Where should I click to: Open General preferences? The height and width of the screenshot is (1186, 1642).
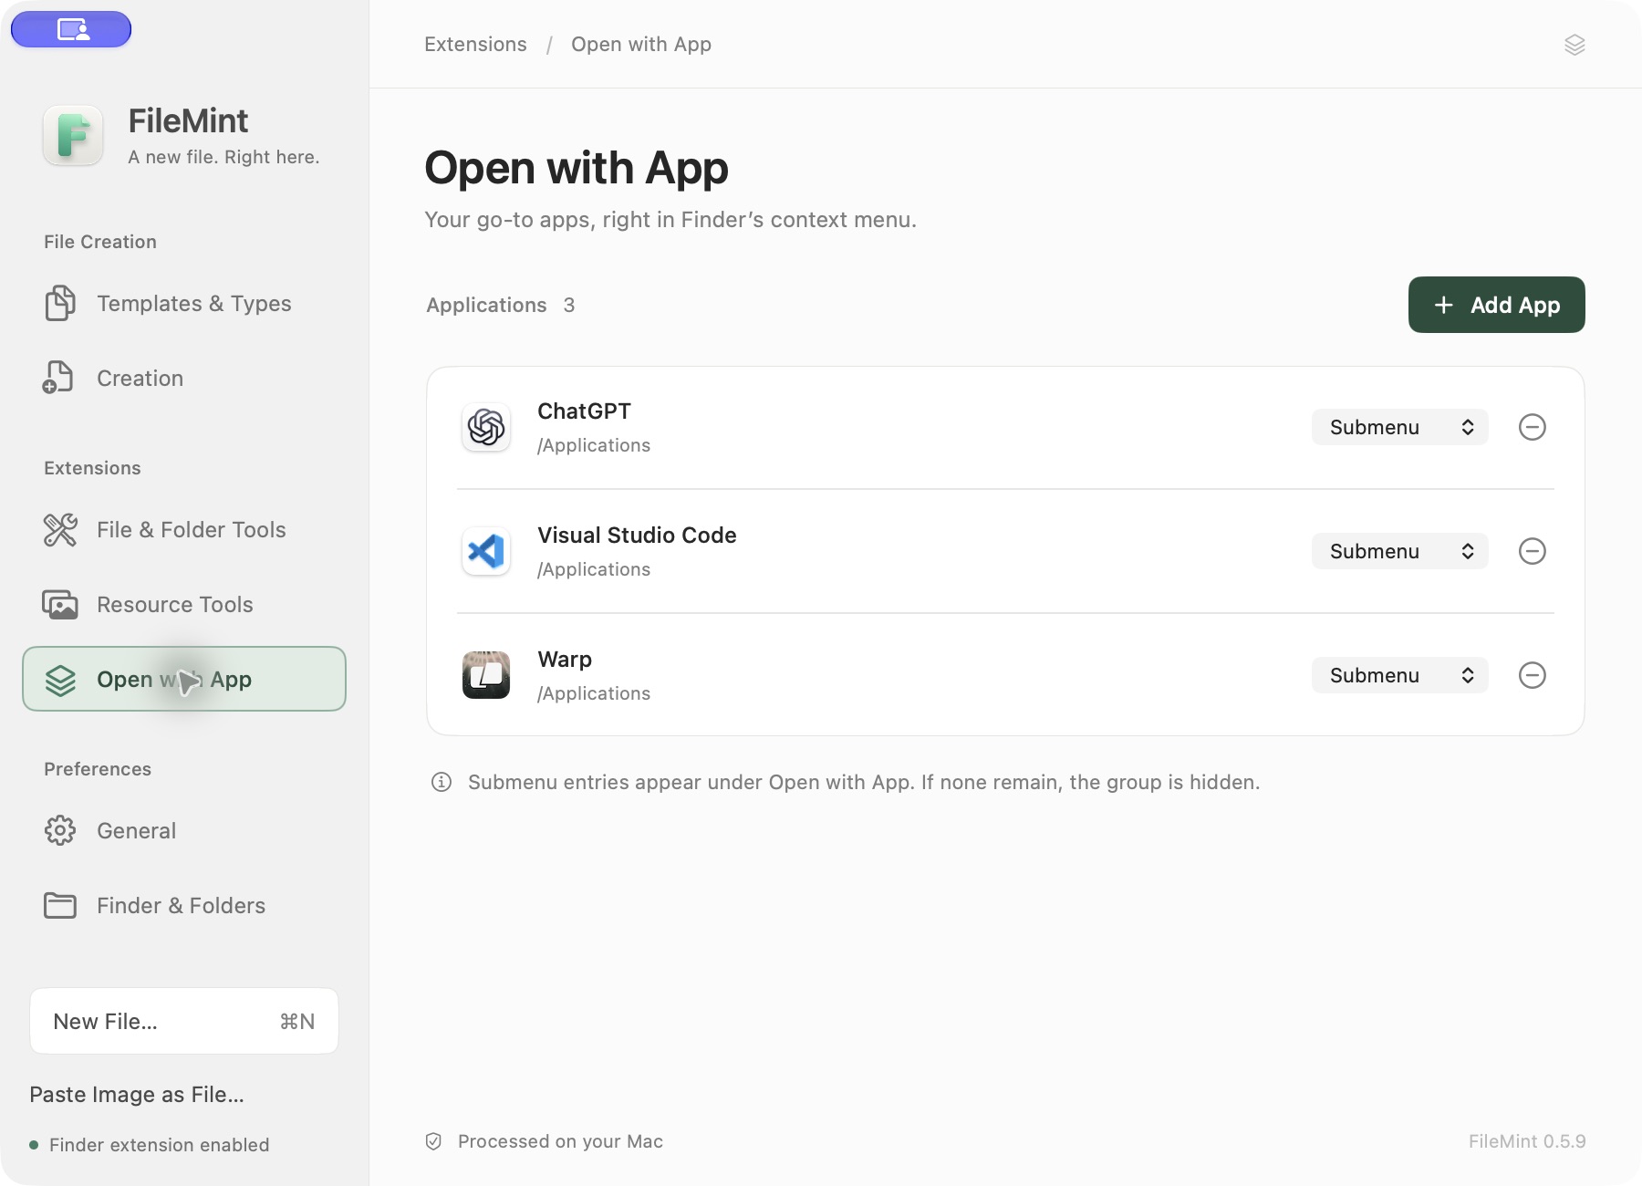[x=184, y=830]
